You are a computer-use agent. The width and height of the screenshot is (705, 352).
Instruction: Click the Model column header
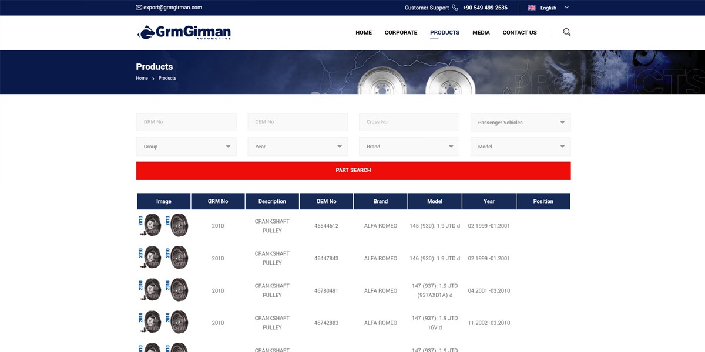(435, 201)
